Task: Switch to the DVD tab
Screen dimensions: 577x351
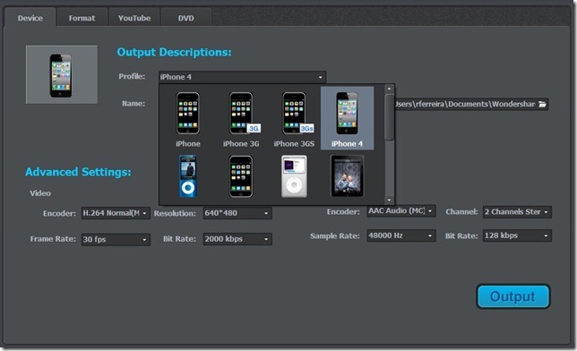Action: click(185, 18)
